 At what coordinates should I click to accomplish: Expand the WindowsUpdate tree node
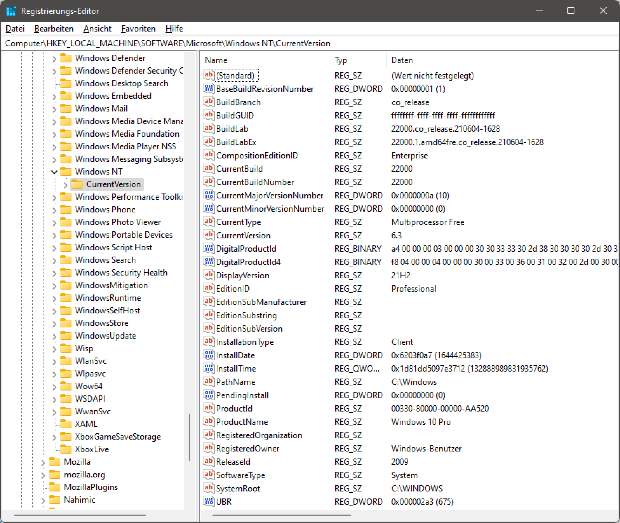[x=54, y=336]
